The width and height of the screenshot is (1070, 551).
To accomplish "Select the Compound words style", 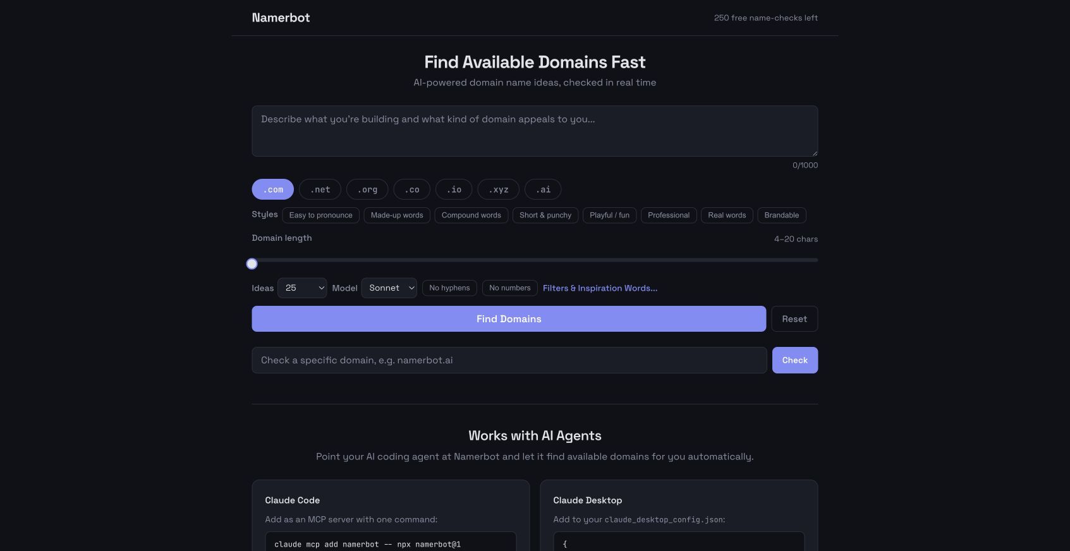I will pyautogui.click(x=471, y=215).
